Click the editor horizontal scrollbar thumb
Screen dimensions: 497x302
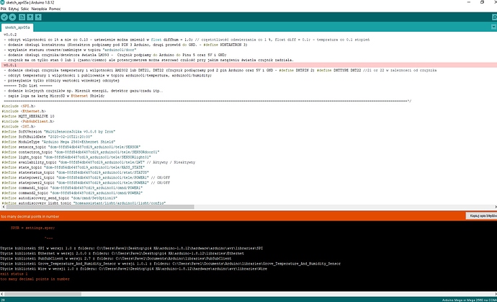coord(100,207)
